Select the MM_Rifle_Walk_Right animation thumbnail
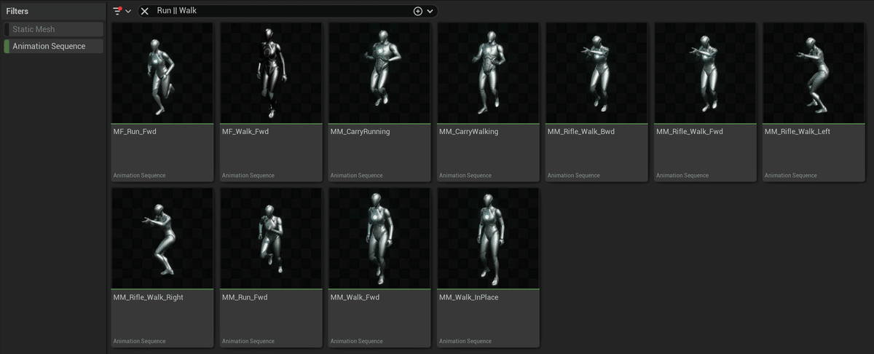874x354 pixels. click(162, 238)
